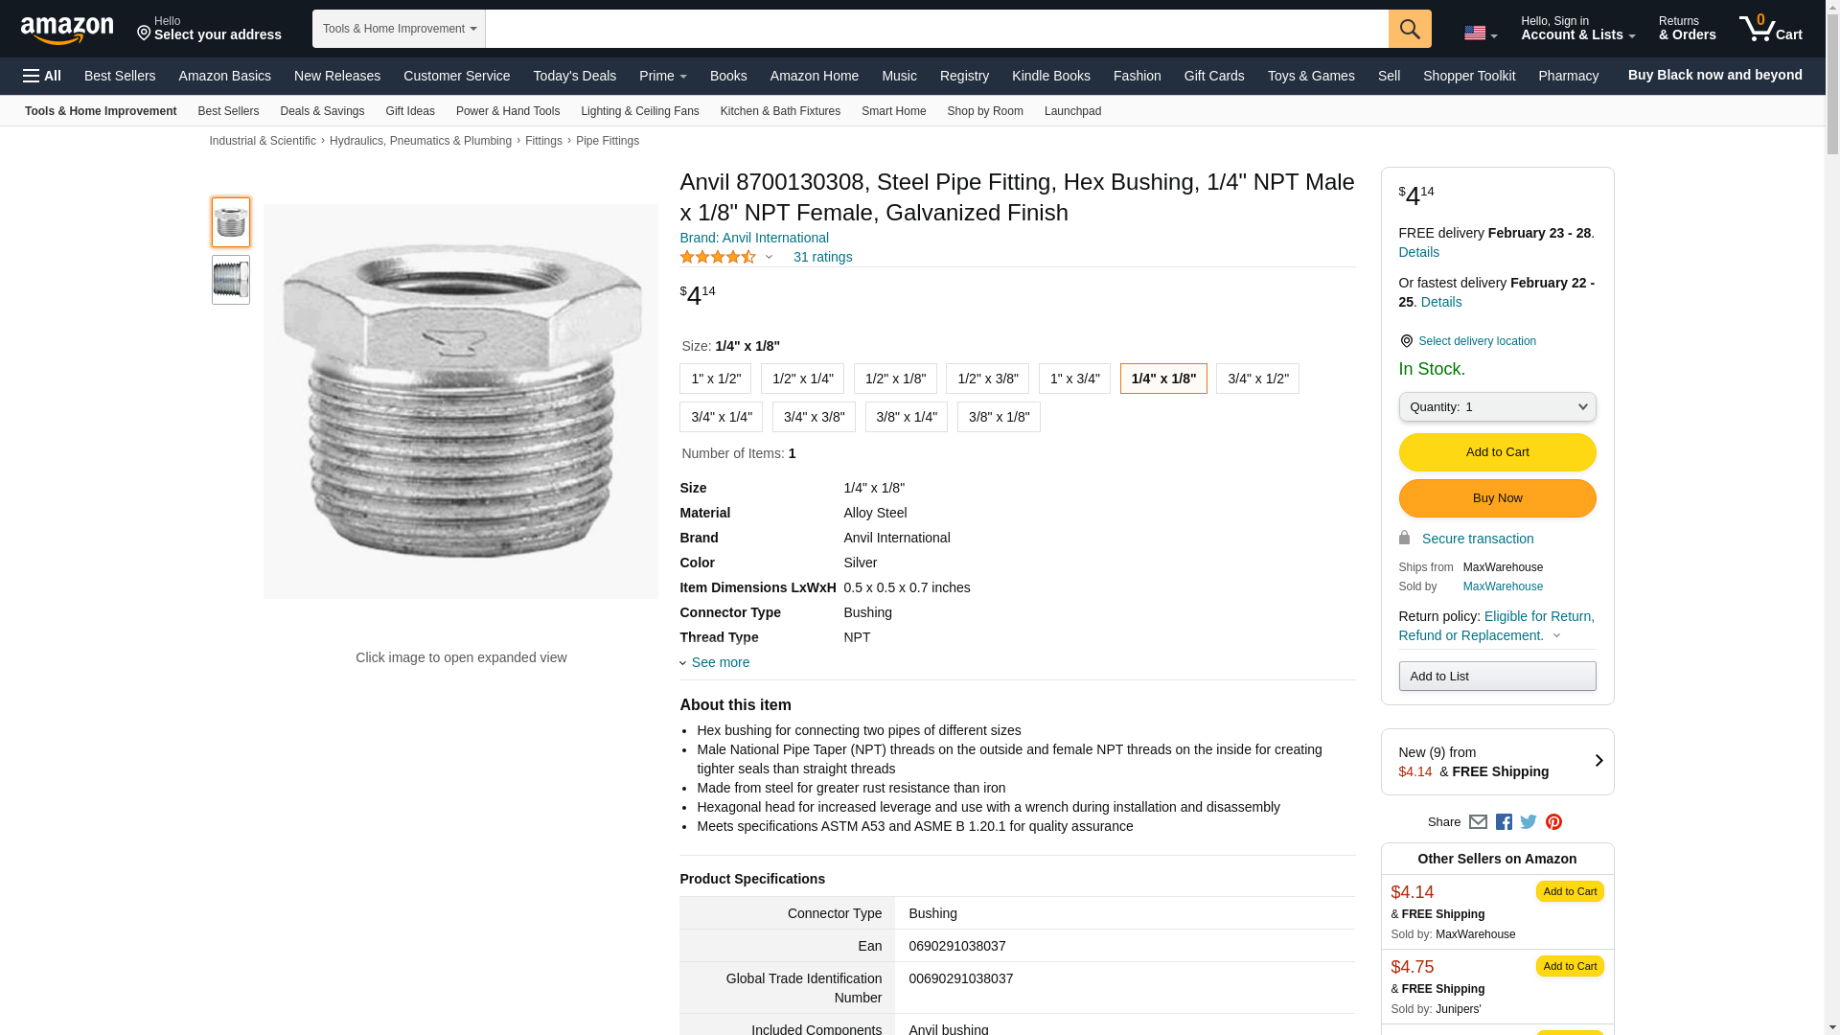Viewport: 1840px width, 1035px height.
Task: Share on Twitter icon
Action: pos(1529,822)
